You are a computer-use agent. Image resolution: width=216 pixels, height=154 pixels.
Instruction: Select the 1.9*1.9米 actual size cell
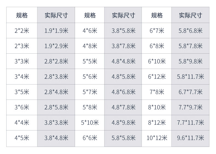[x=56, y=30]
